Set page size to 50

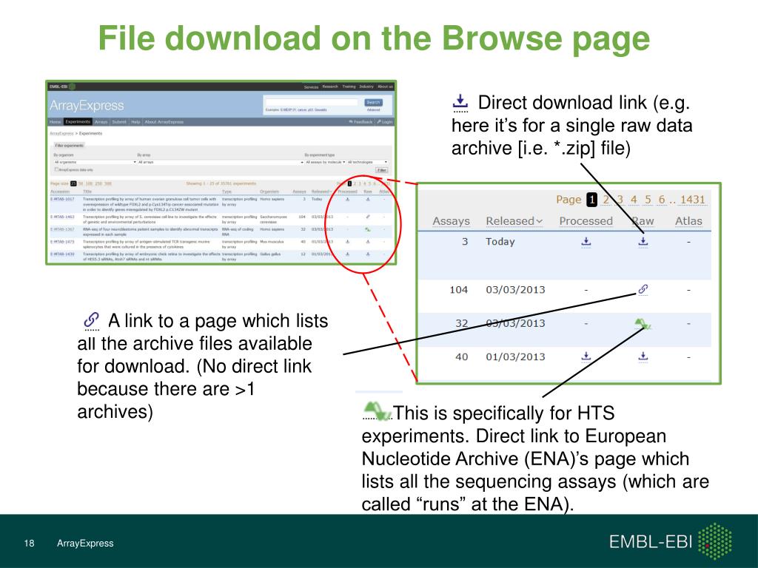point(80,183)
